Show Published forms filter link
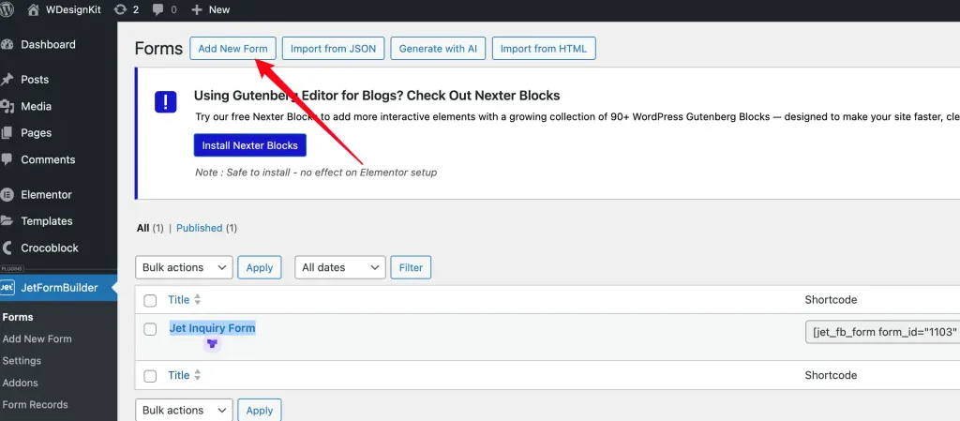Image resolution: width=960 pixels, height=421 pixels. [199, 228]
